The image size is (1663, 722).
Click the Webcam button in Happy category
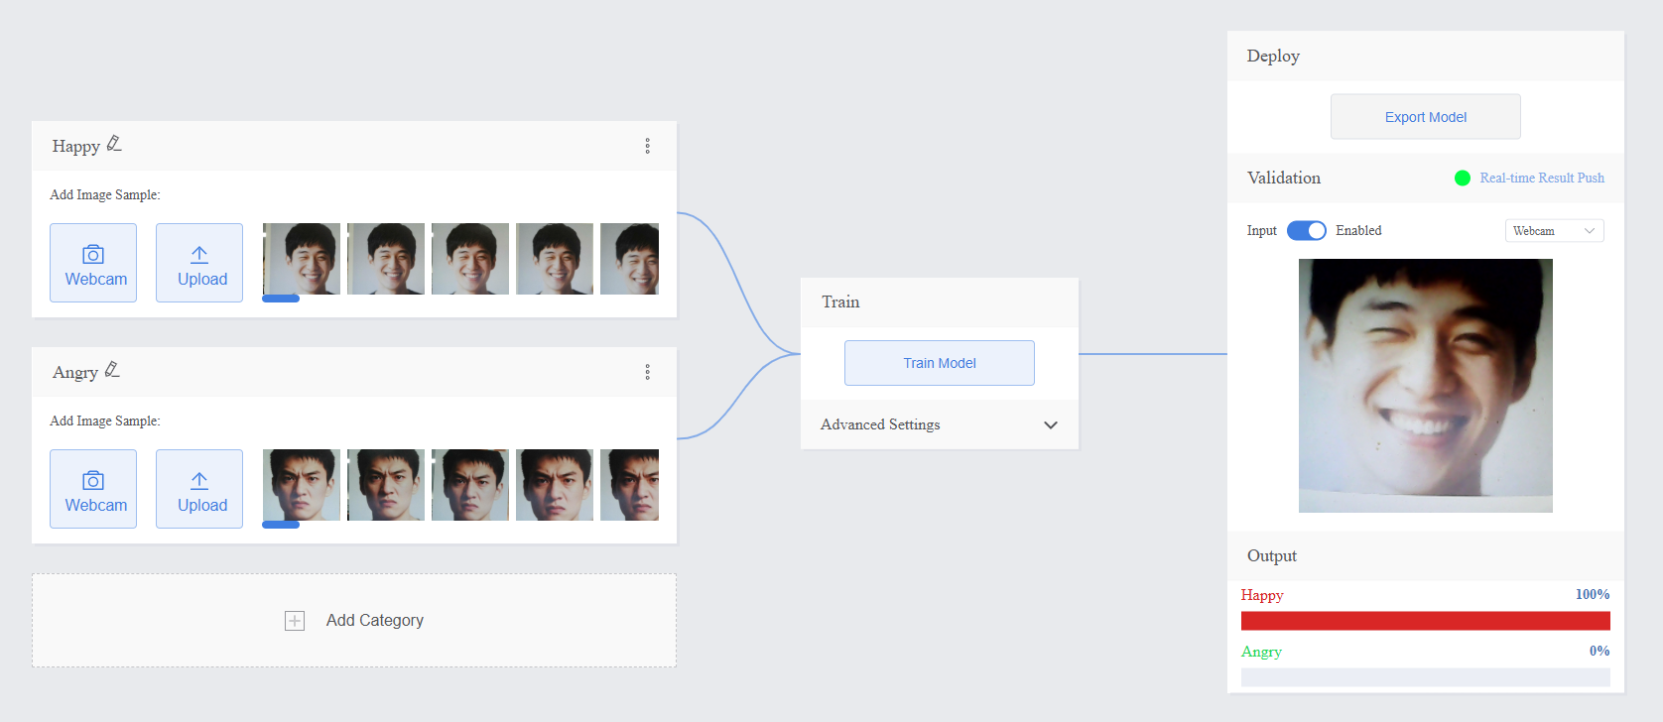(x=93, y=263)
